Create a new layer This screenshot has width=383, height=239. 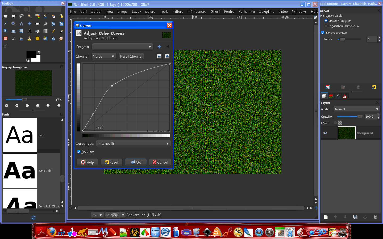(x=326, y=217)
